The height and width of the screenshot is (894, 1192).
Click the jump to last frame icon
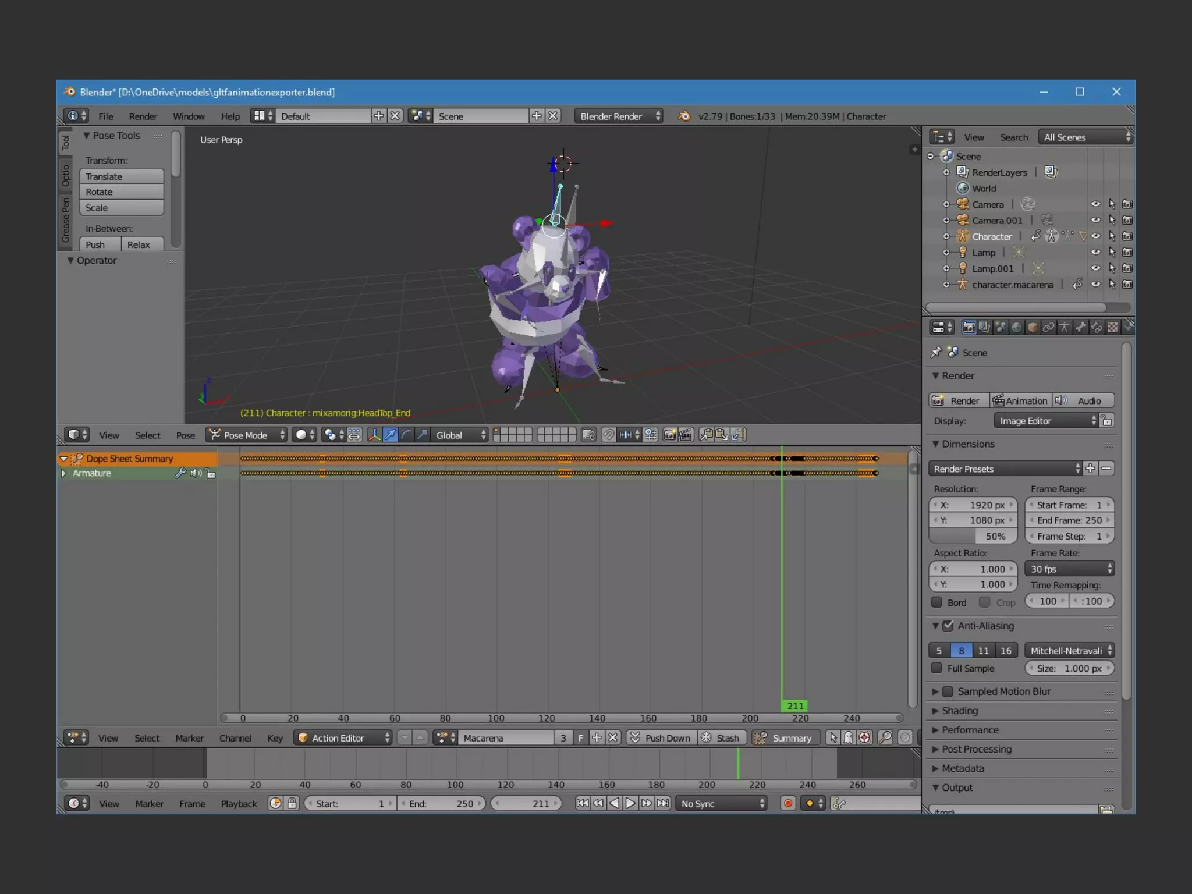point(663,803)
